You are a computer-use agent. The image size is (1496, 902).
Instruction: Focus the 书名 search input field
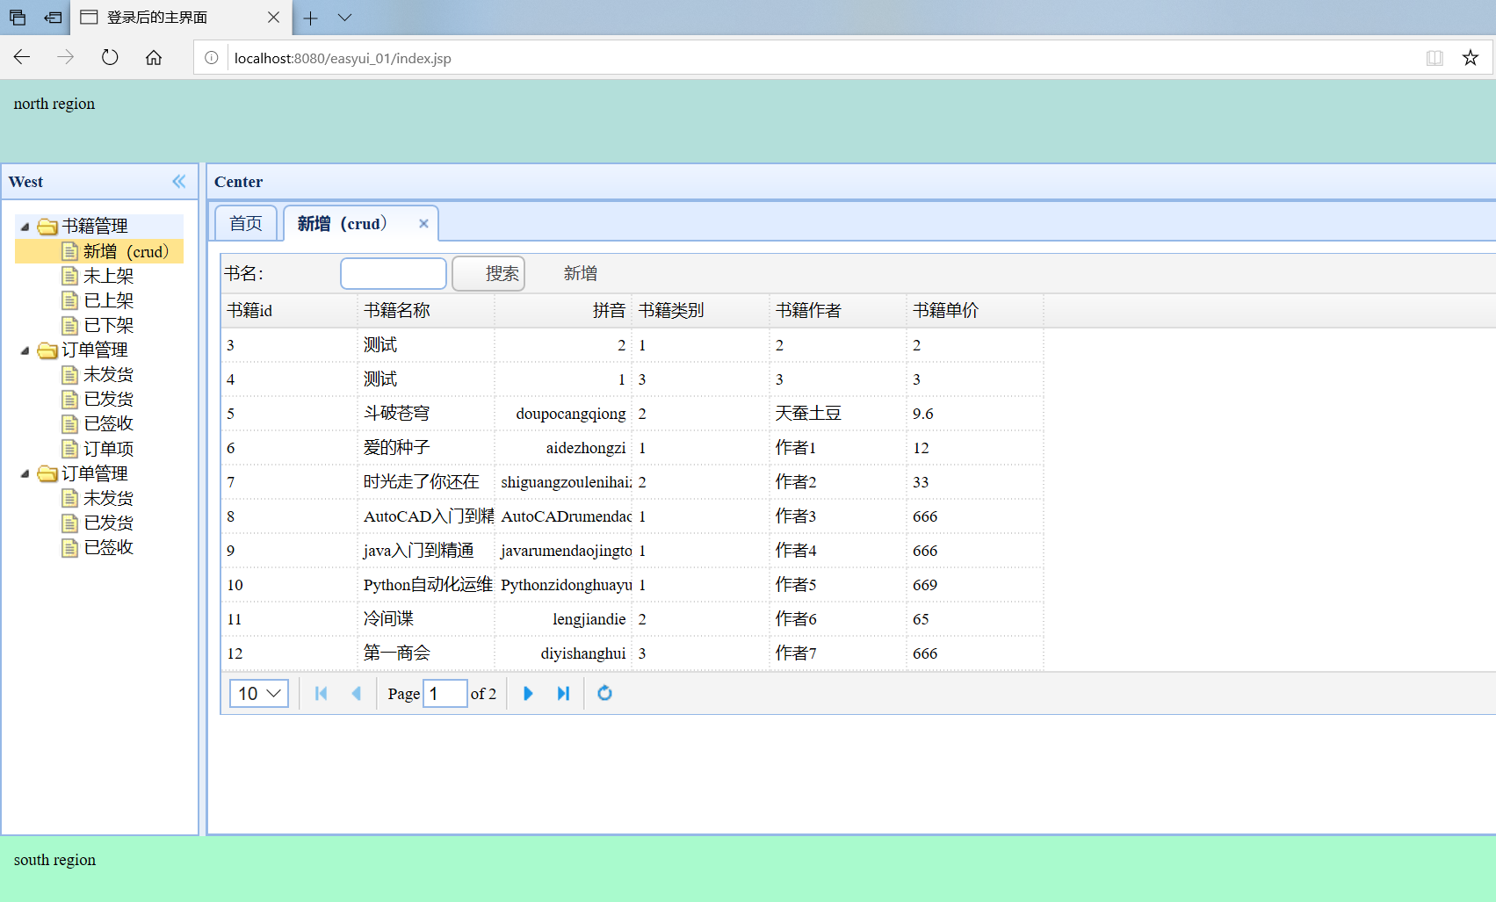coord(394,274)
